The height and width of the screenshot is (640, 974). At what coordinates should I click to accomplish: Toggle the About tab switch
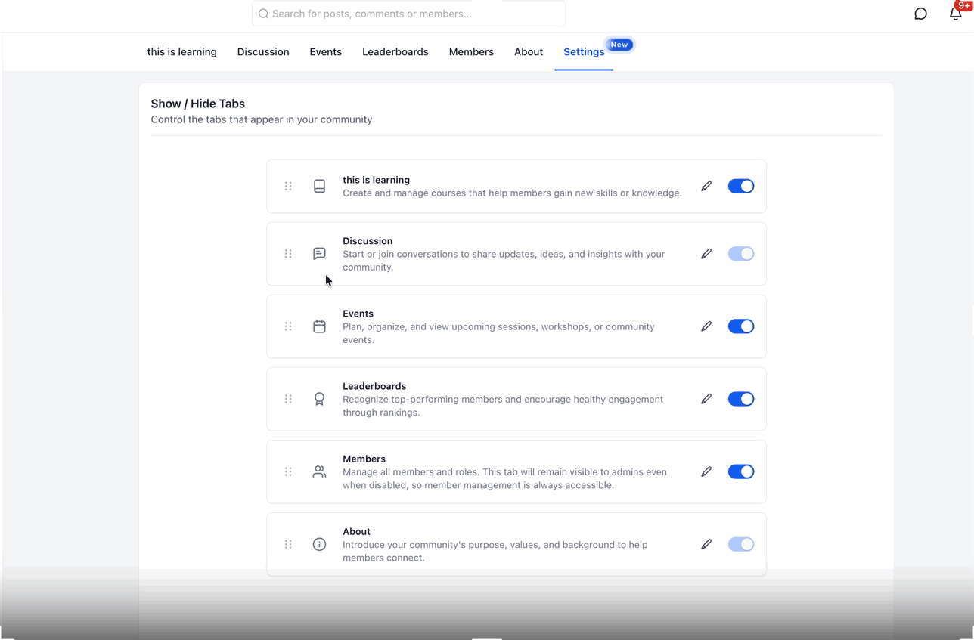(x=741, y=544)
